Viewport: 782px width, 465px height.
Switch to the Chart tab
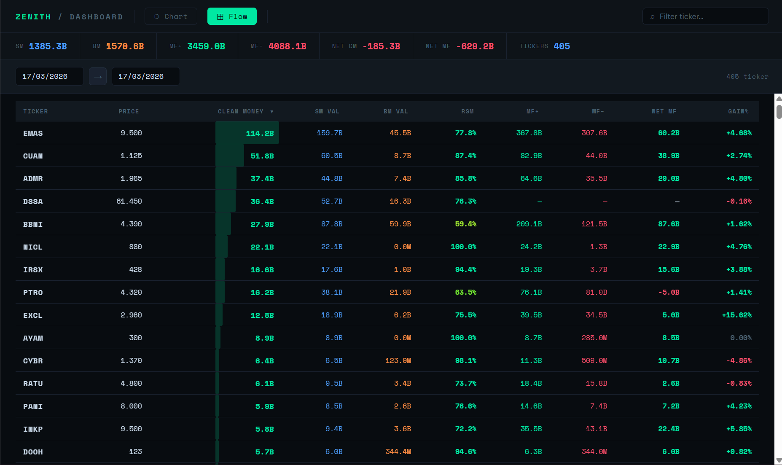(171, 16)
